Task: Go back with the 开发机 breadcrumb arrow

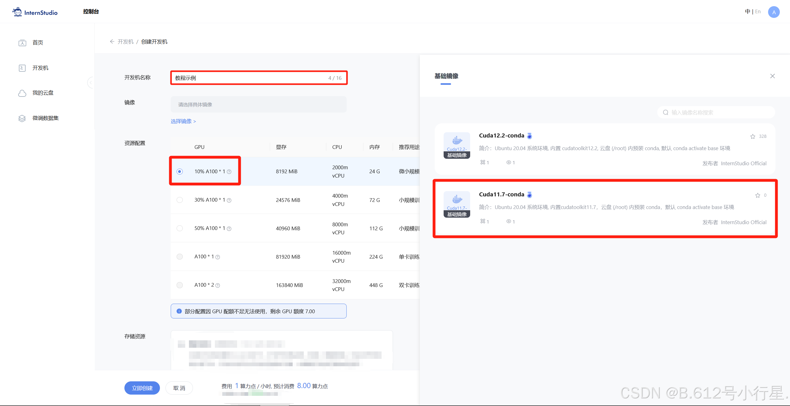Action: pyautogui.click(x=112, y=42)
